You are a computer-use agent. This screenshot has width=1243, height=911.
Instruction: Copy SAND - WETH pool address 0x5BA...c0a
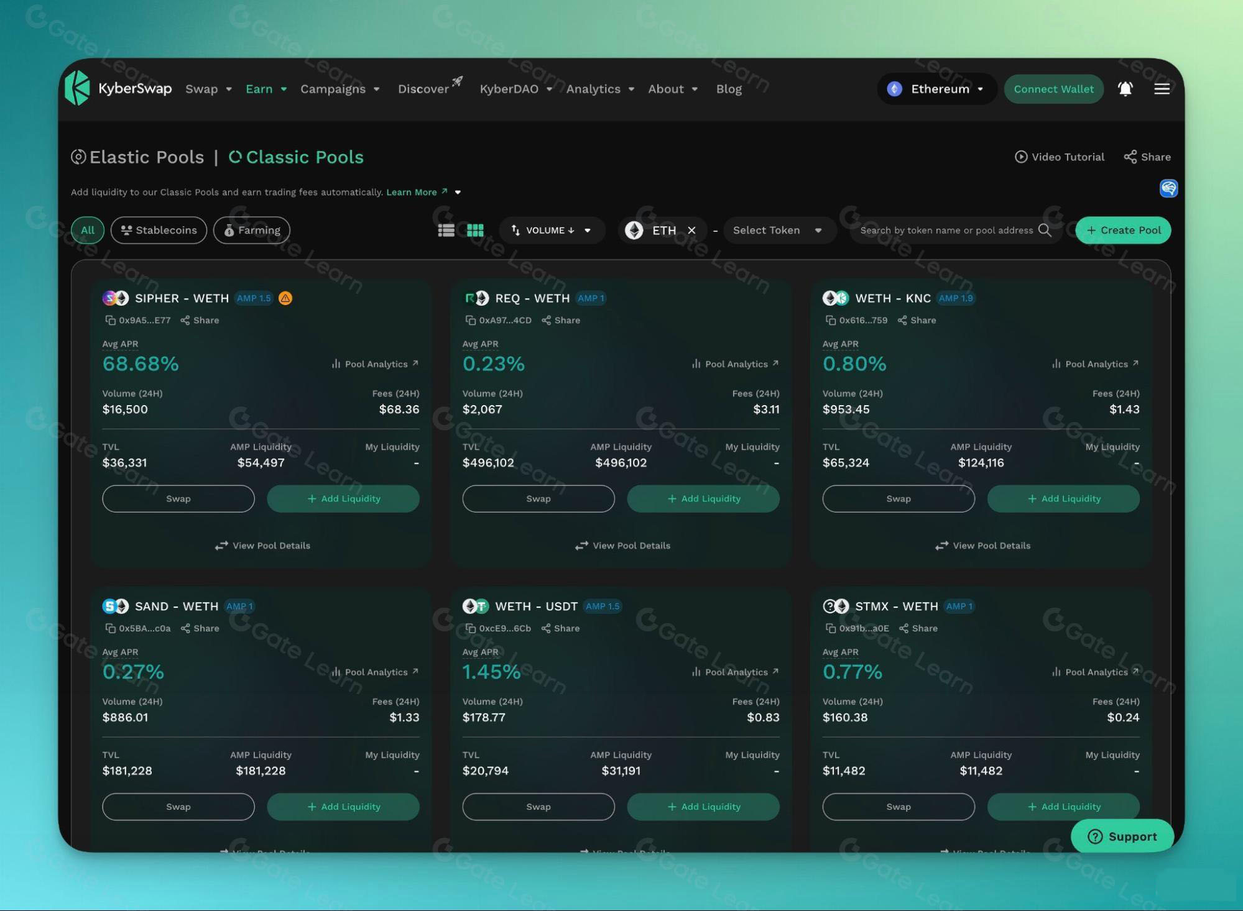[x=110, y=628]
